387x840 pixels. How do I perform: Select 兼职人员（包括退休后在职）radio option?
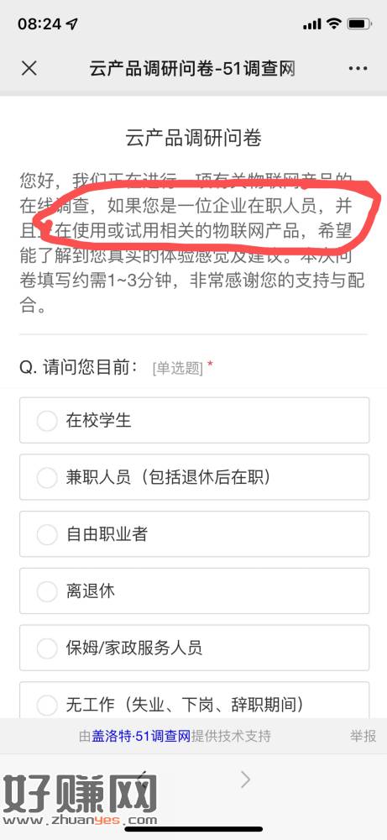point(194,477)
